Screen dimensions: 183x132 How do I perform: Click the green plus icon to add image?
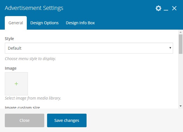(x=16, y=84)
